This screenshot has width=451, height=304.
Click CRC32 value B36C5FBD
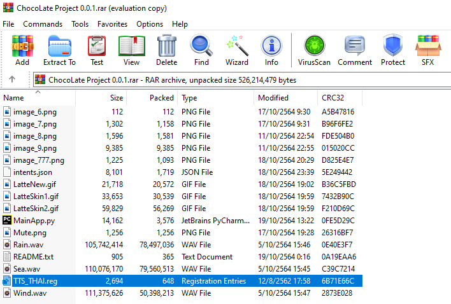(x=339, y=184)
